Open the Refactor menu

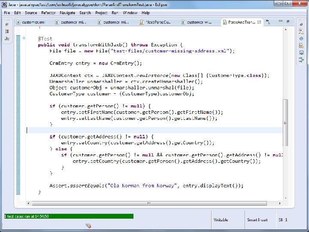[x=48, y=13]
